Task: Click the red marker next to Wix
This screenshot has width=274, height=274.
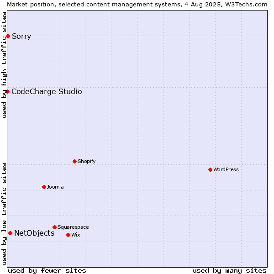Action: 68,235
